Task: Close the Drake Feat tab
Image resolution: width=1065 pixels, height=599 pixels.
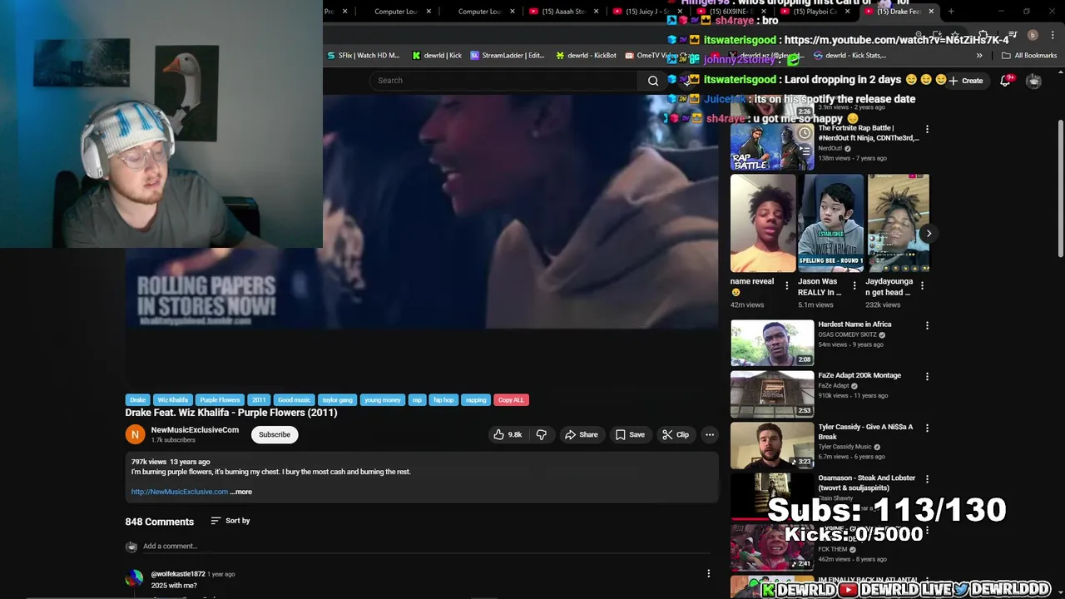Action: (x=931, y=12)
